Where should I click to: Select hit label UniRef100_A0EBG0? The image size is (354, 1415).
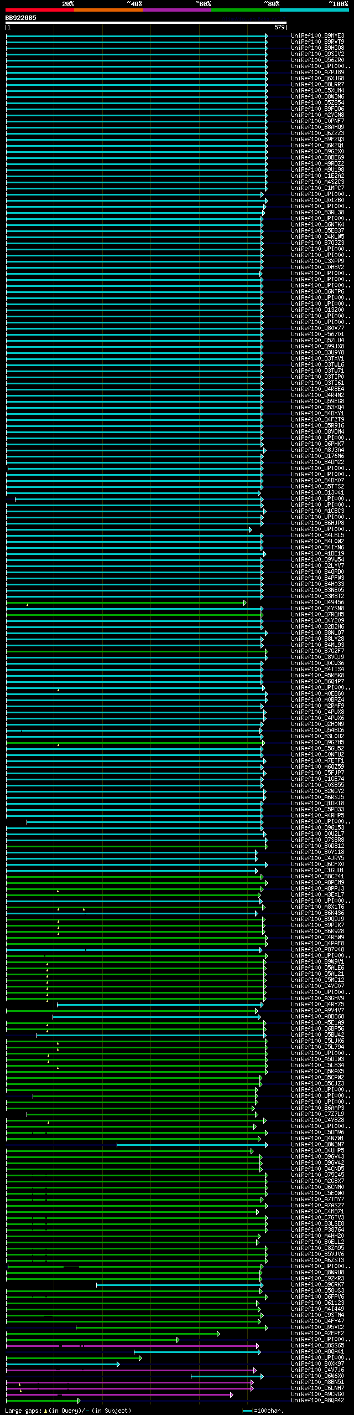[x=317, y=694]
